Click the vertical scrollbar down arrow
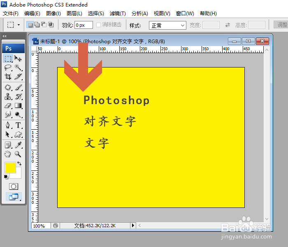 coord(267,219)
